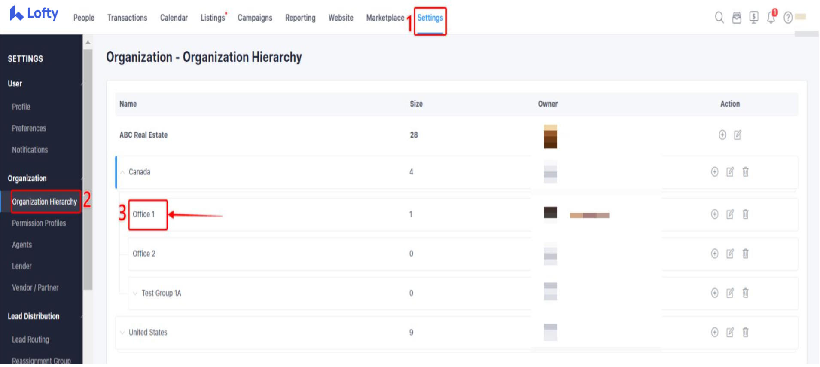Add sub-group under ABC Real Estate
This screenshot has height=367, width=820.
coord(722,135)
